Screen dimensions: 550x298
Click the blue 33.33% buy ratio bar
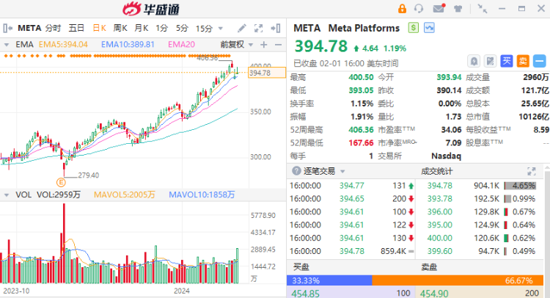coord(329,280)
